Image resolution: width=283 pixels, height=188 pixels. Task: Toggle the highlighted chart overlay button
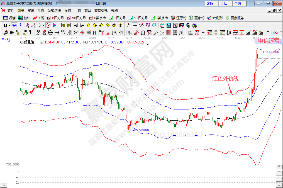click(48, 25)
